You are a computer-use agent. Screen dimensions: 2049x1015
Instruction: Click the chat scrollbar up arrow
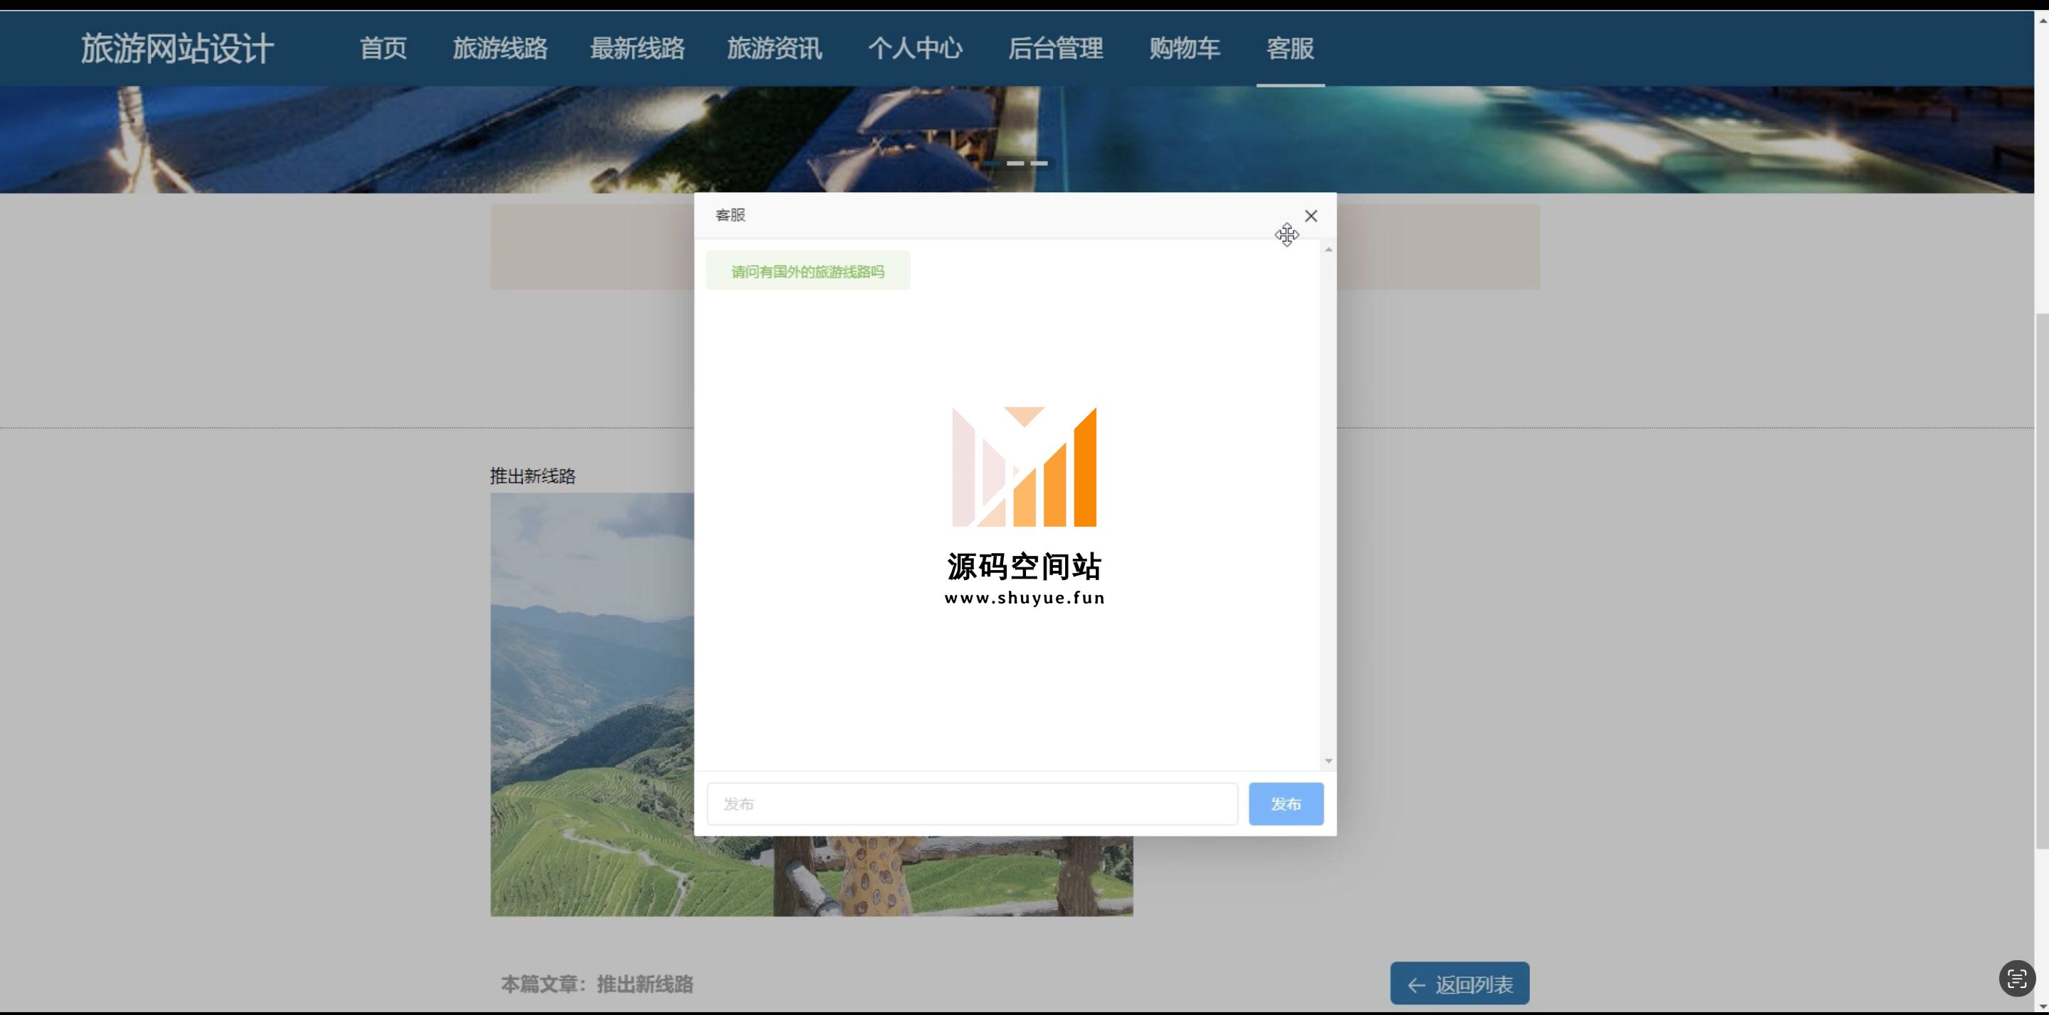click(1328, 250)
